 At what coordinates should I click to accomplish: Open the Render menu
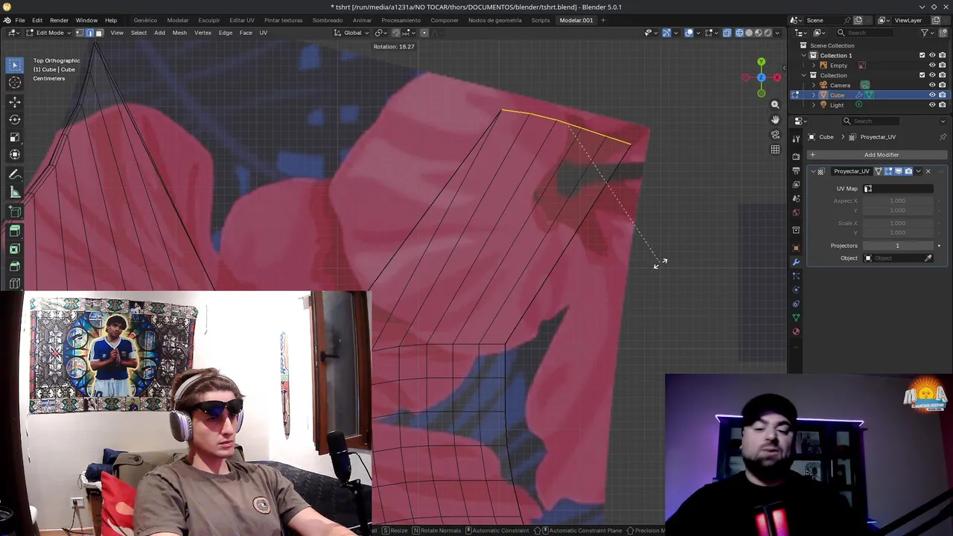pyautogui.click(x=59, y=20)
